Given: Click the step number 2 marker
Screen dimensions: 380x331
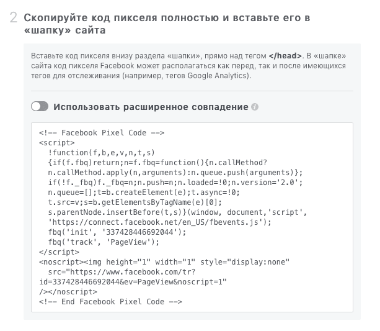Looking at the screenshot, I should click(x=14, y=18).
